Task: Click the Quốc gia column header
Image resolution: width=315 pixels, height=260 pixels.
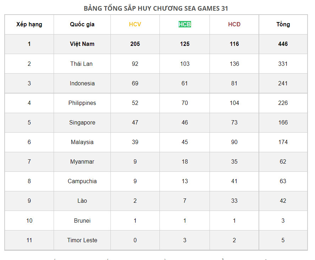Action: pyautogui.click(x=82, y=25)
